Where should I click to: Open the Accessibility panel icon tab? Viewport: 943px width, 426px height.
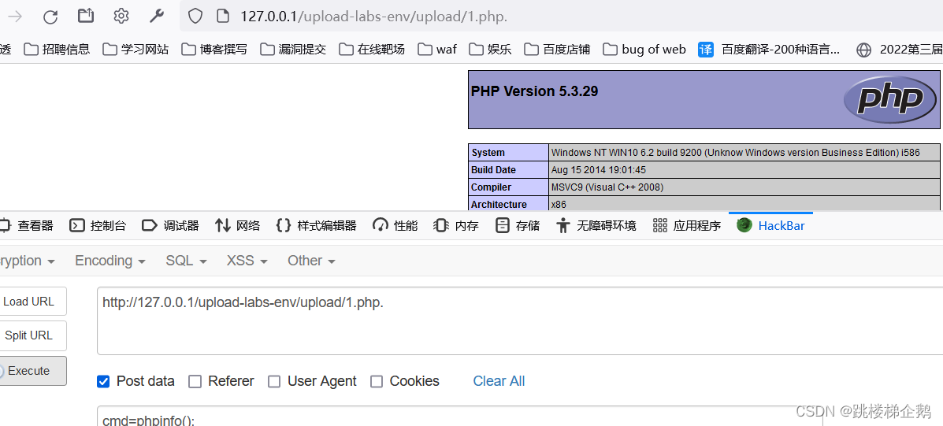click(x=562, y=226)
